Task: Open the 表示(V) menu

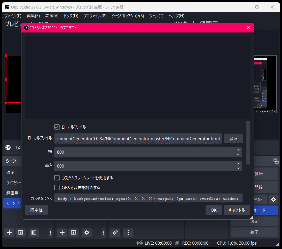Action: coord(52,16)
